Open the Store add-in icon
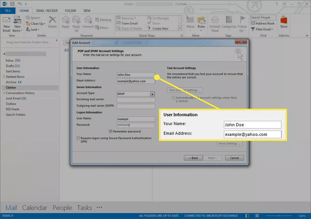311x219 pixels. [284, 20]
